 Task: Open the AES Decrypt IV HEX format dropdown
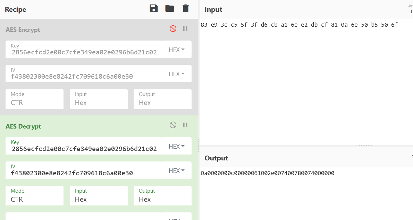(x=176, y=170)
